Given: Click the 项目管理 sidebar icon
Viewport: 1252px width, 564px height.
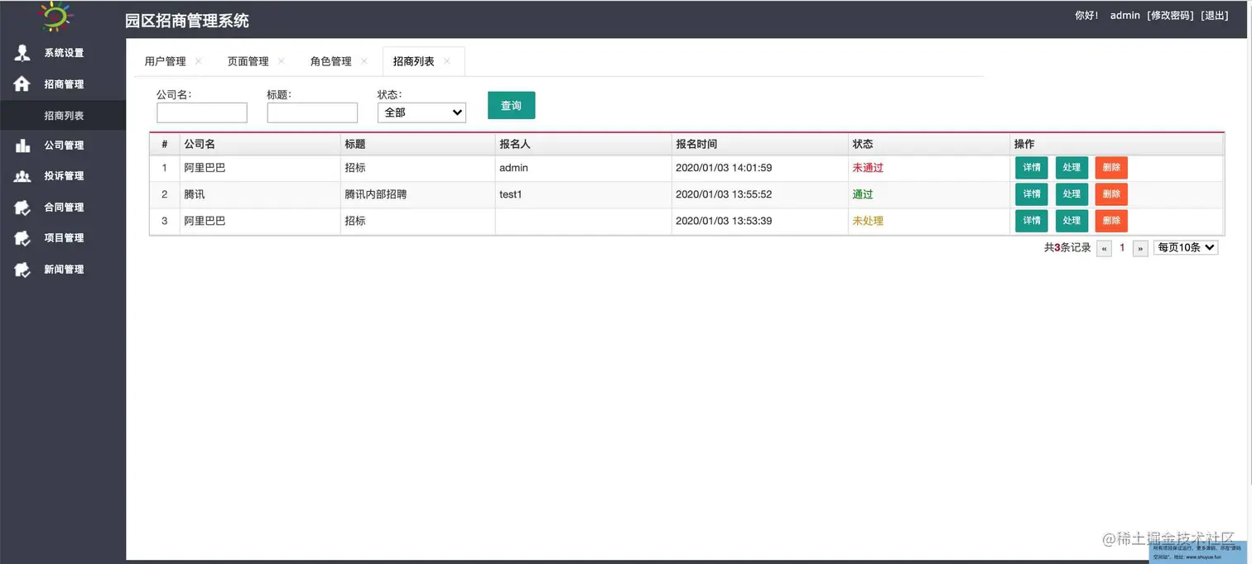Looking at the screenshot, I should click(x=22, y=238).
